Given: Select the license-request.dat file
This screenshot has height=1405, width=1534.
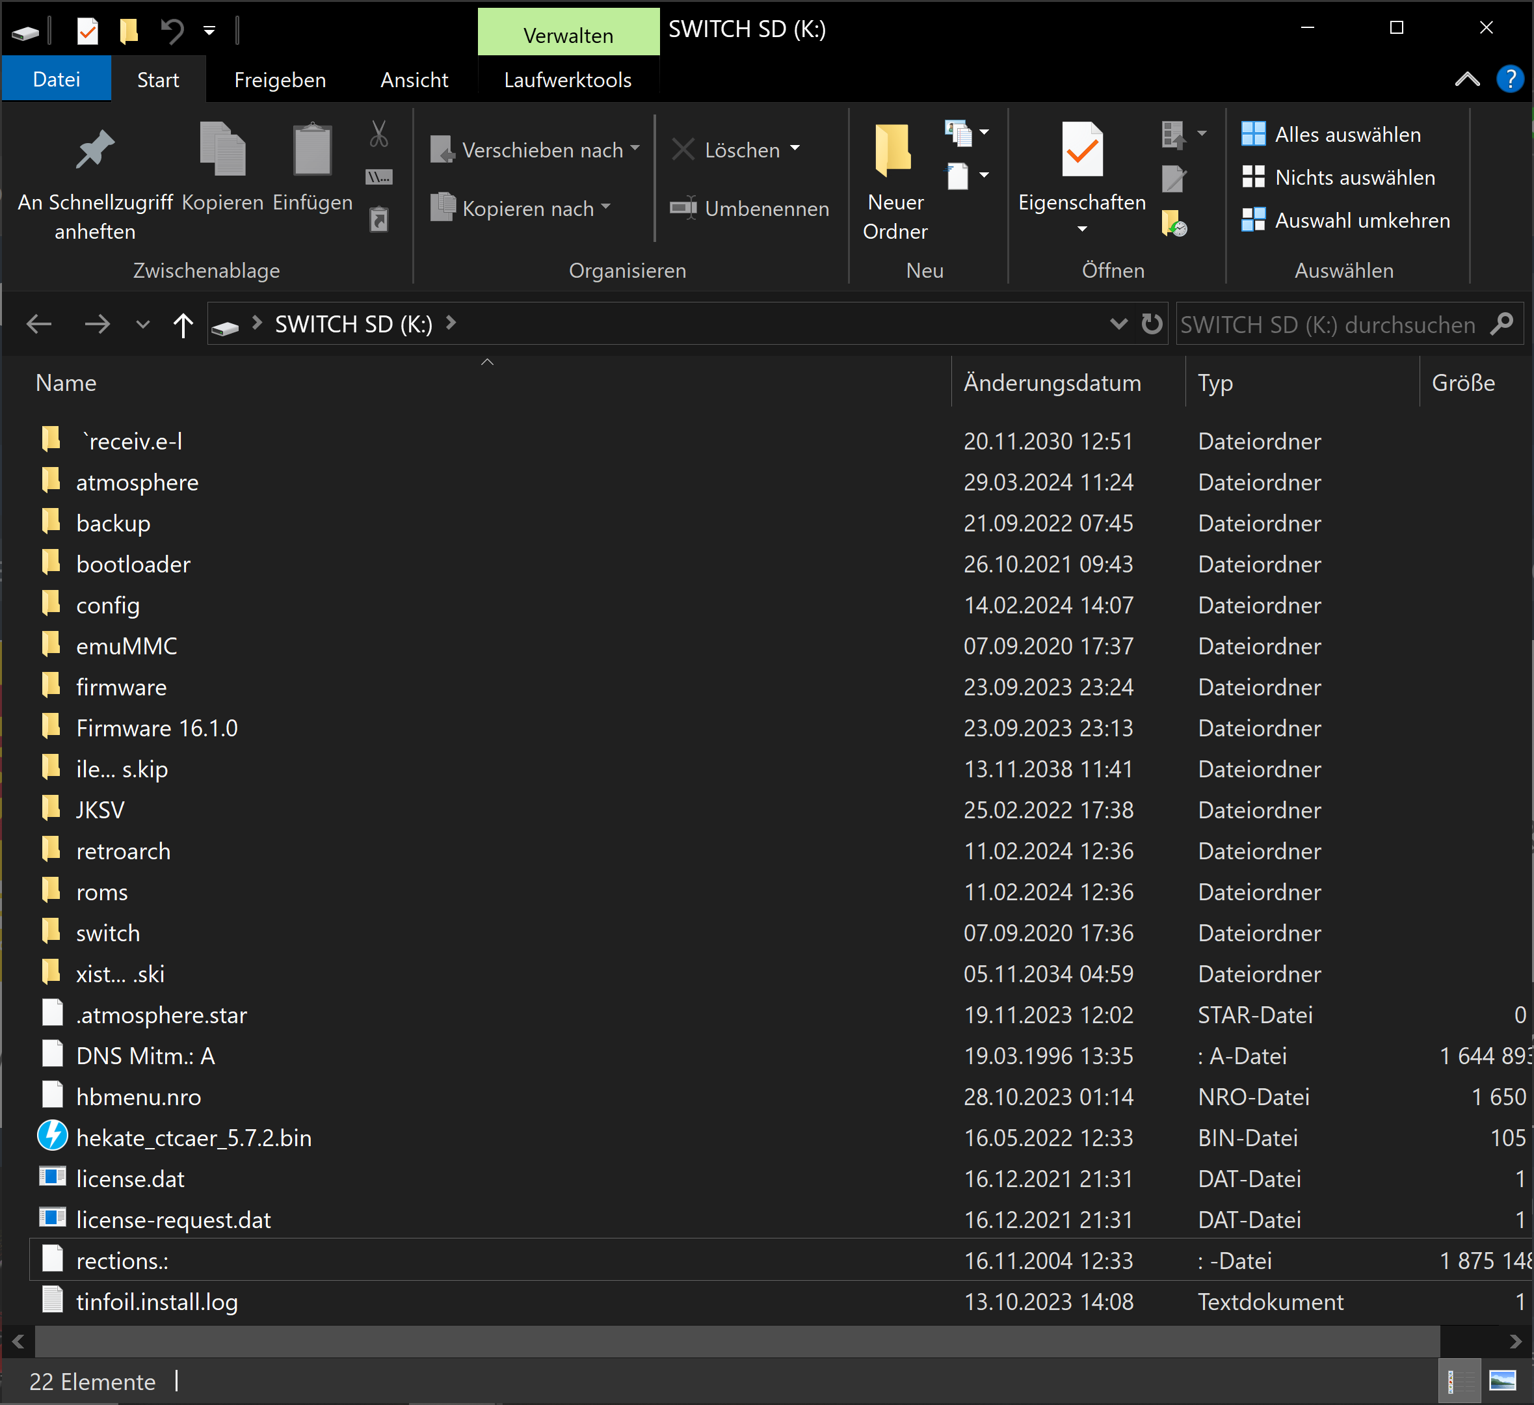Looking at the screenshot, I should [174, 1219].
